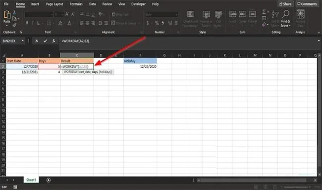The width and height of the screenshot is (322, 190).
Task: Switch to the Formulas tab
Action: pos(76,4)
